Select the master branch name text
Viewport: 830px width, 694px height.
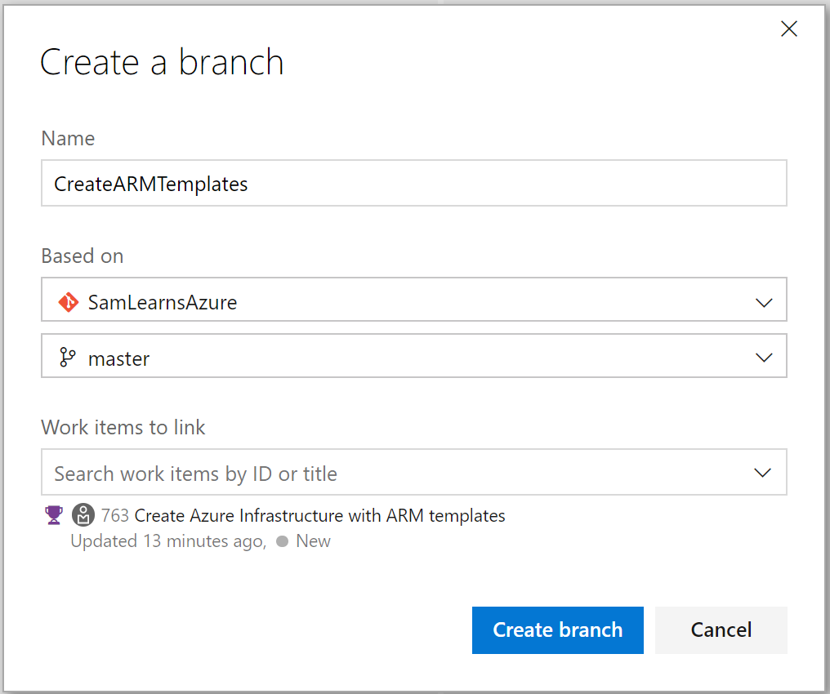point(119,358)
